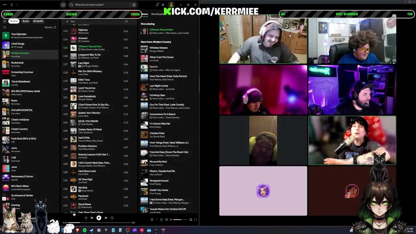Open This Is Nickelback playlist
The image size is (416, 234).
(x=30, y=83)
